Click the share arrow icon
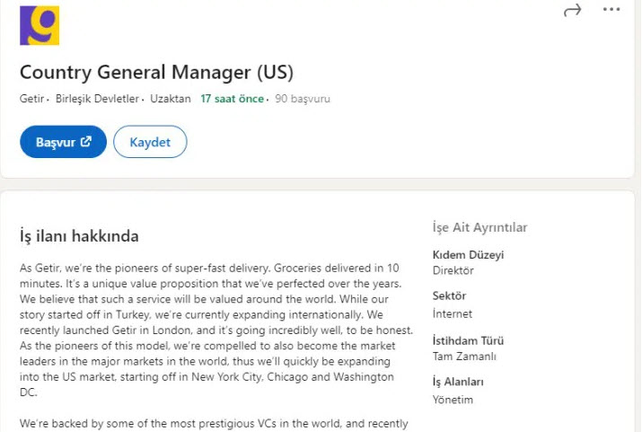 [x=572, y=10]
